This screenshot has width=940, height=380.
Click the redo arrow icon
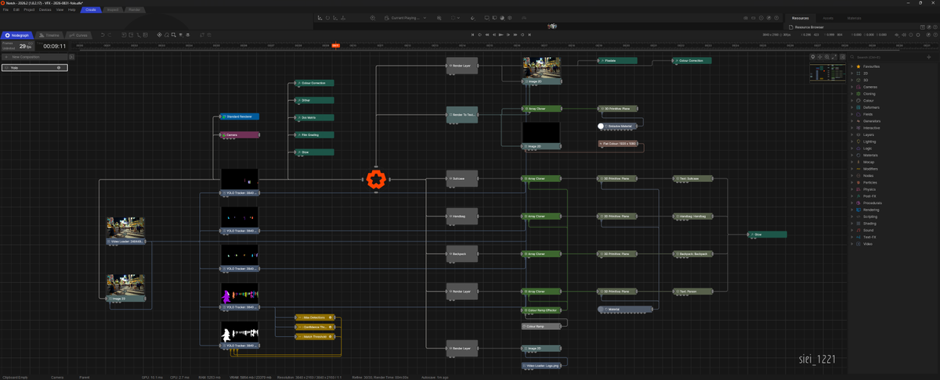110,35
